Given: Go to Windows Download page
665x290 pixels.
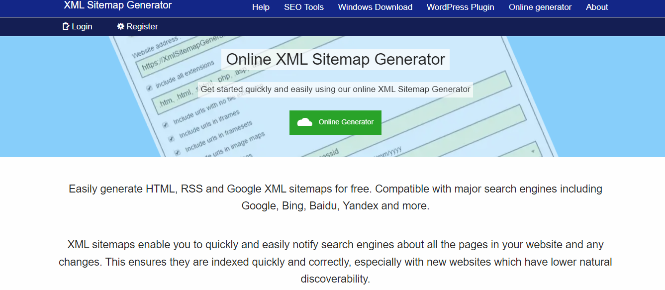Looking at the screenshot, I should click(x=375, y=7).
